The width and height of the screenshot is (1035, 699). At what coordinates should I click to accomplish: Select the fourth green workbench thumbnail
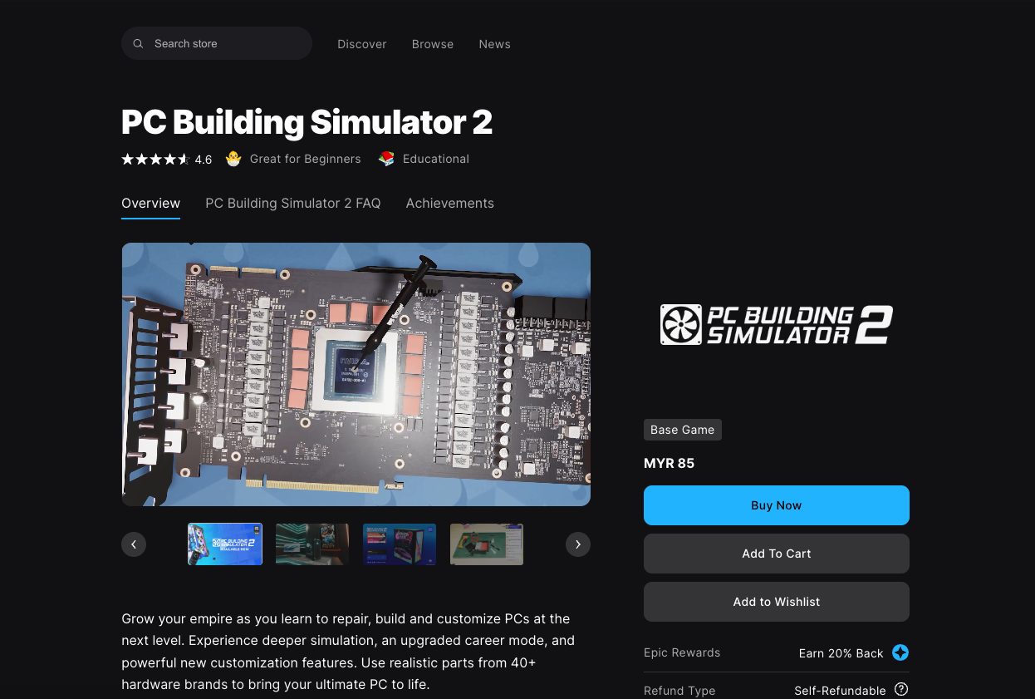click(487, 544)
